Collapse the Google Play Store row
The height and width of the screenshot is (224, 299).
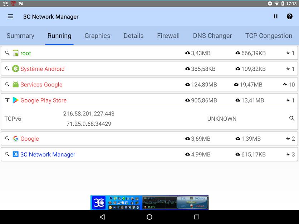pos(7,100)
